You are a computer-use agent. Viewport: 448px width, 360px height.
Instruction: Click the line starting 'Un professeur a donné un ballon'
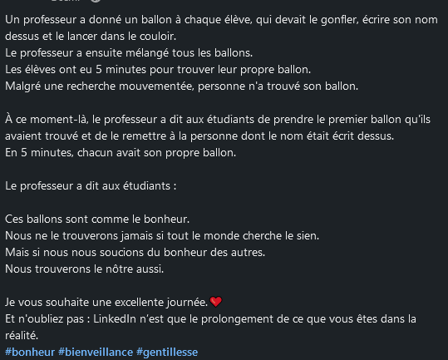(x=221, y=20)
